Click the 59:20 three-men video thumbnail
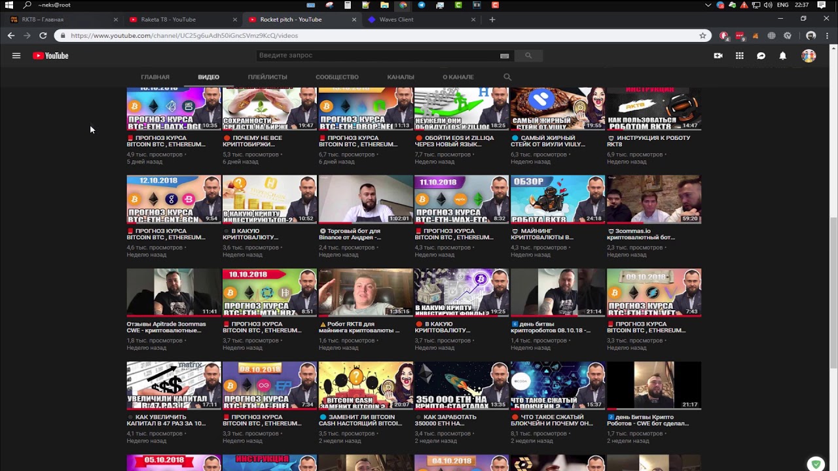The height and width of the screenshot is (471, 838). [654, 200]
